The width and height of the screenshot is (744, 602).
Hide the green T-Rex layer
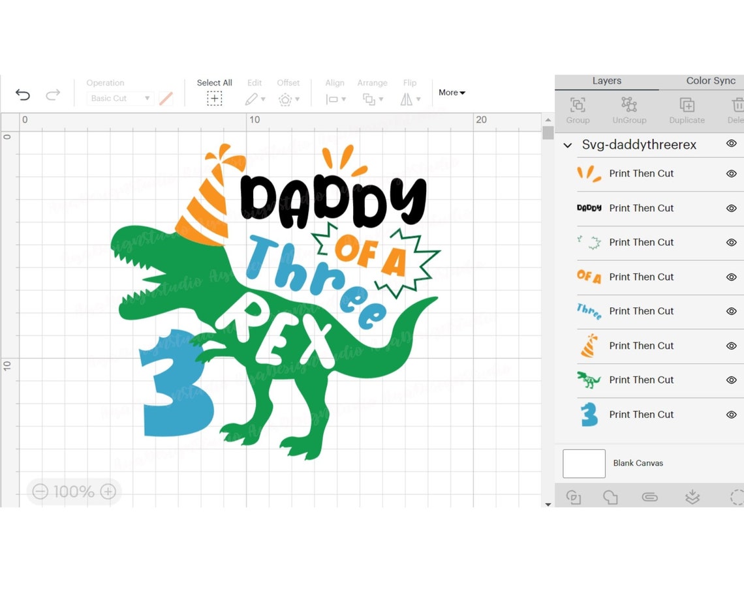[732, 380]
